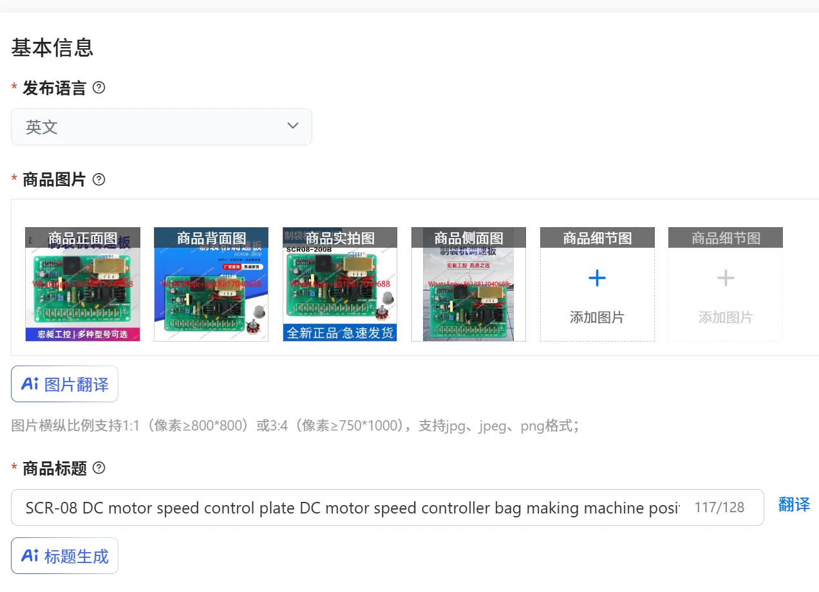Open the 商品图片 help tooltip icon
This screenshot has width=819, height=592.
pos(99,180)
